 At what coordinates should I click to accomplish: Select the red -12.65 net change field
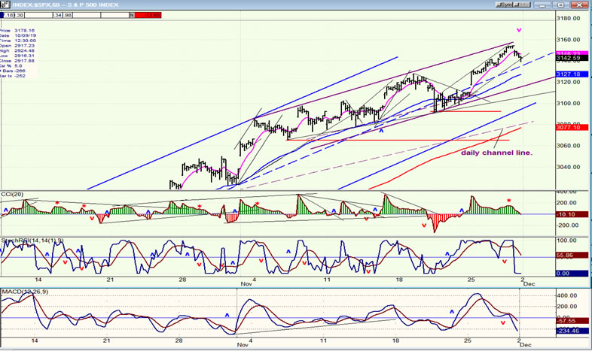[x=148, y=15]
